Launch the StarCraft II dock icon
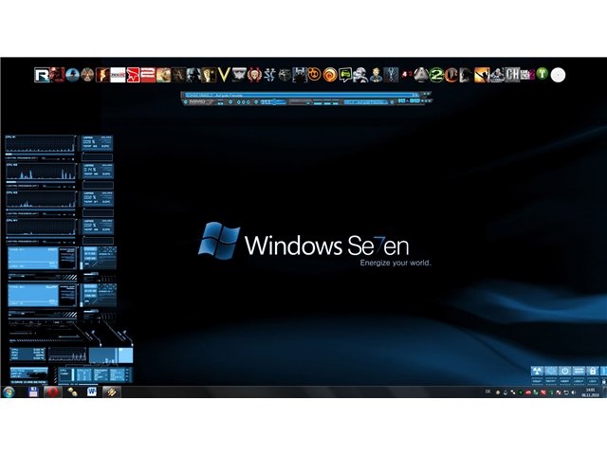 tap(269, 75)
